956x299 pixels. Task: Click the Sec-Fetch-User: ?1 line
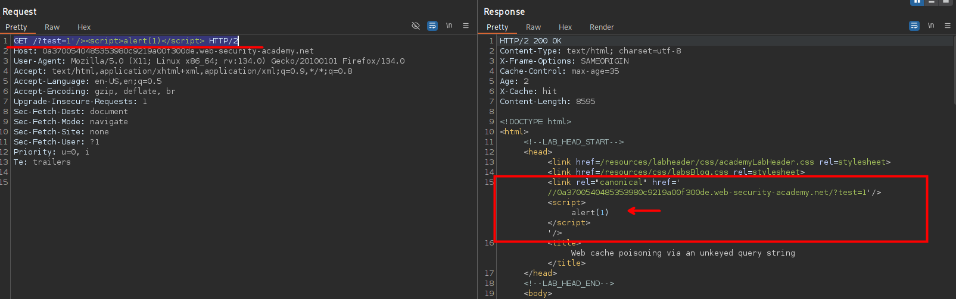(57, 142)
